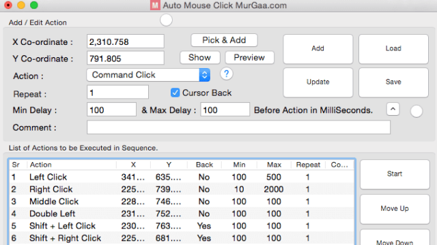The image size is (437, 245).
Task: Click the Add button
Action: tap(318, 49)
